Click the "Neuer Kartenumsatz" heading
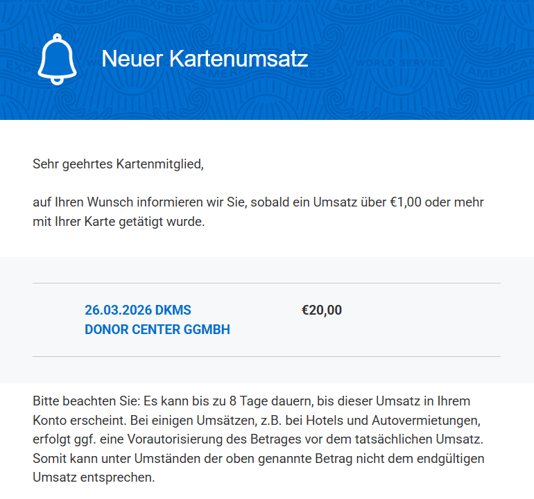The width and height of the screenshot is (534, 499). [205, 59]
